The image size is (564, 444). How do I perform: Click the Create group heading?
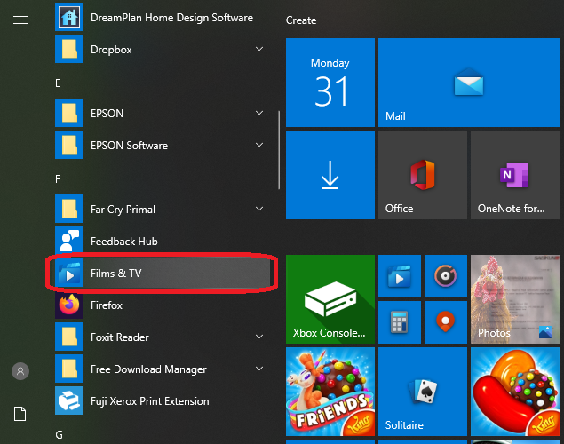301,20
